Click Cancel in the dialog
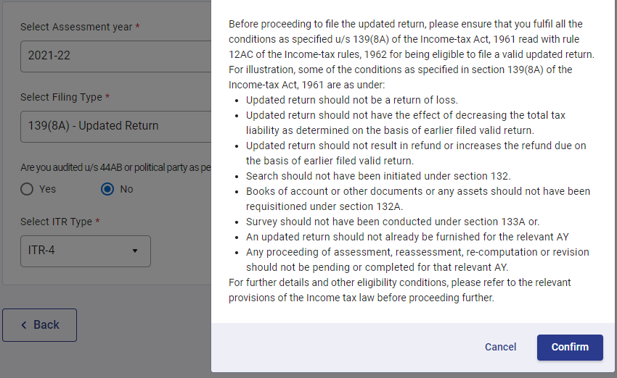 coord(500,347)
